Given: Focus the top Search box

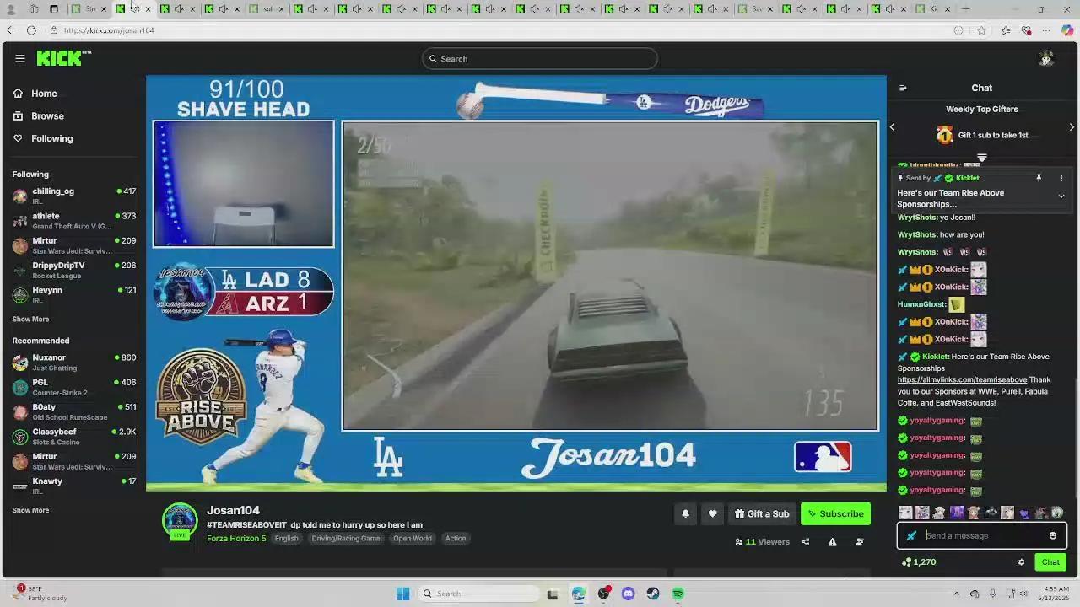Looking at the screenshot, I should coord(540,59).
